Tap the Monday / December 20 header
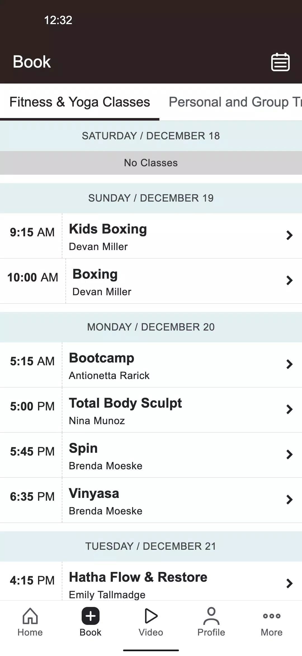This screenshot has width=302, height=656. tap(151, 327)
